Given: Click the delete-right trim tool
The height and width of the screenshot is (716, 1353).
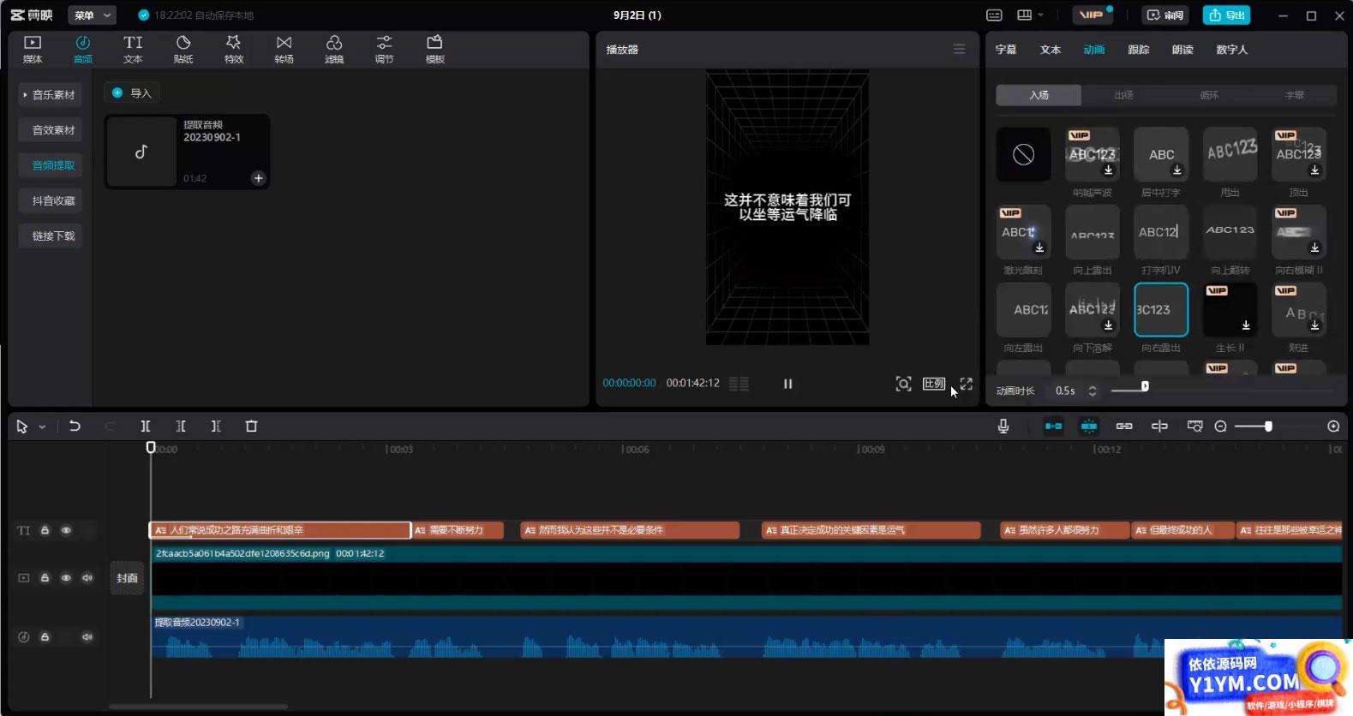Looking at the screenshot, I should (216, 426).
